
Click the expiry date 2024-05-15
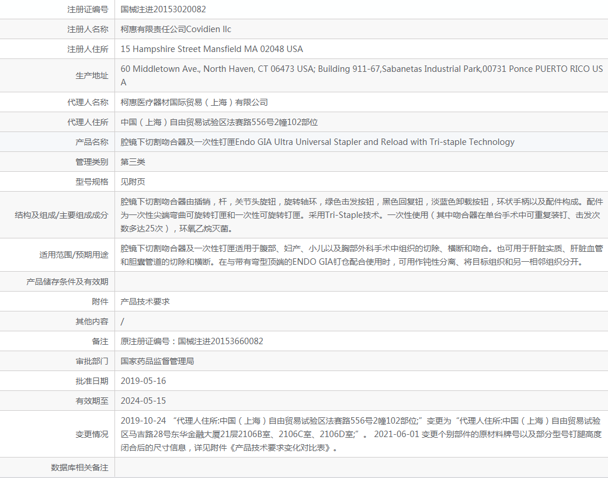[143, 400]
